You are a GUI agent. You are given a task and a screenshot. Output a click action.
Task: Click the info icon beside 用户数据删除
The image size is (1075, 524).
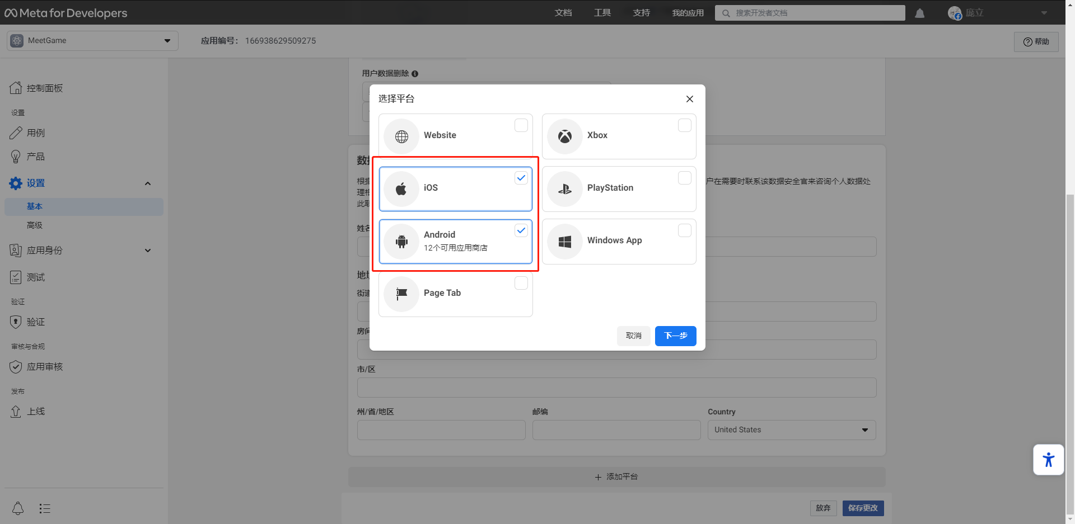click(415, 73)
